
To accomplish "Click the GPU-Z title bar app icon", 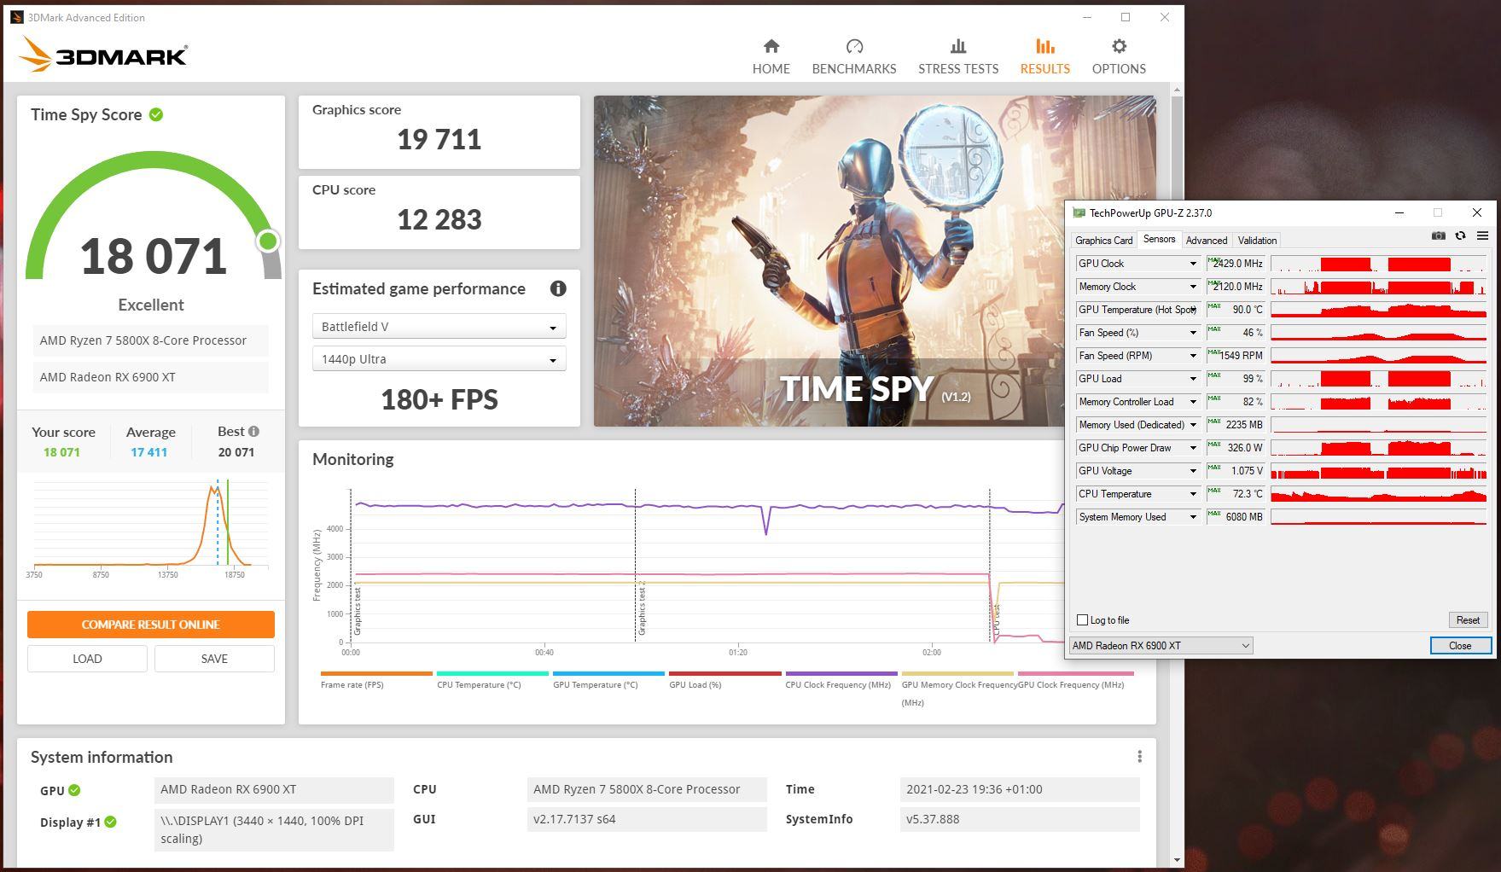I will coord(1079,213).
